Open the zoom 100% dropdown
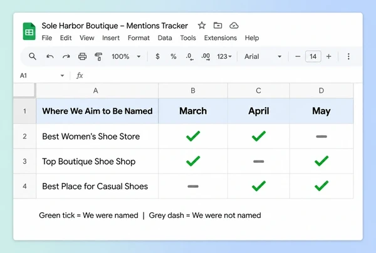This screenshot has width=376, height=253. 126,56
